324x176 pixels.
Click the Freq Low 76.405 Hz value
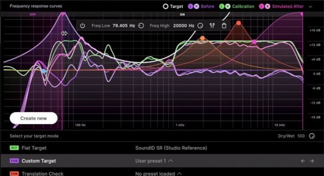coord(124,26)
